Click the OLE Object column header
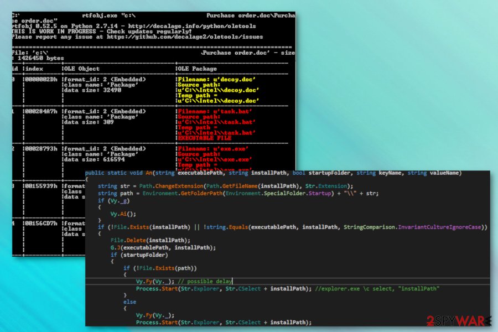 click(x=81, y=69)
